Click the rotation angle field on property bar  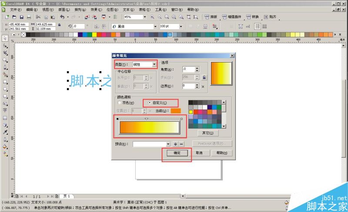[79, 26]
